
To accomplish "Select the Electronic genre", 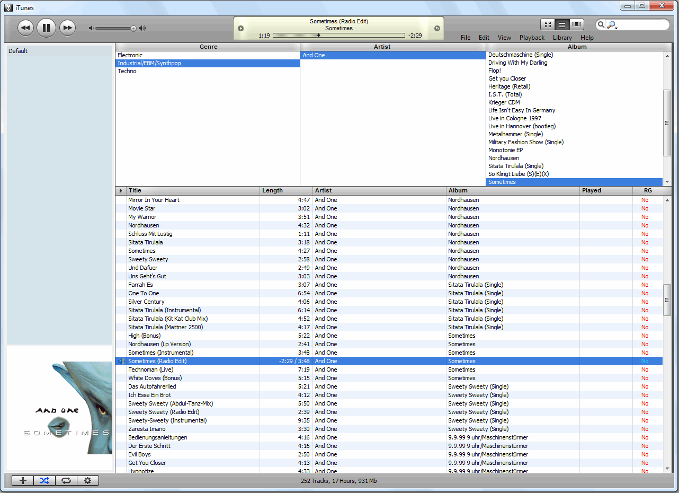I will tap(208, 55).
